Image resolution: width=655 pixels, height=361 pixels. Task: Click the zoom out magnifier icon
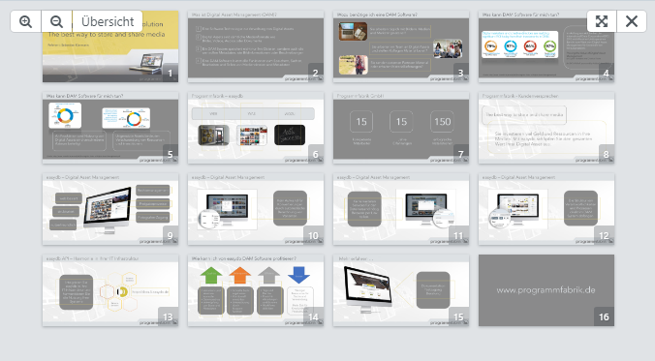tap(56, 21)
